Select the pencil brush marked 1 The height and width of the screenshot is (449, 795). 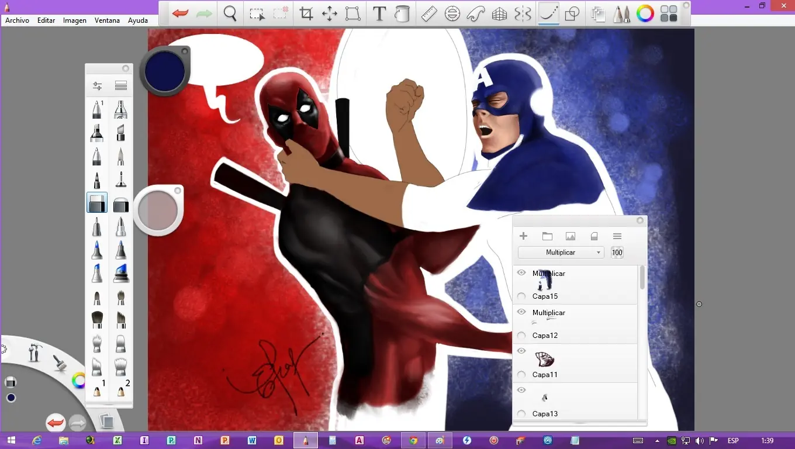[x=97, y=109]
